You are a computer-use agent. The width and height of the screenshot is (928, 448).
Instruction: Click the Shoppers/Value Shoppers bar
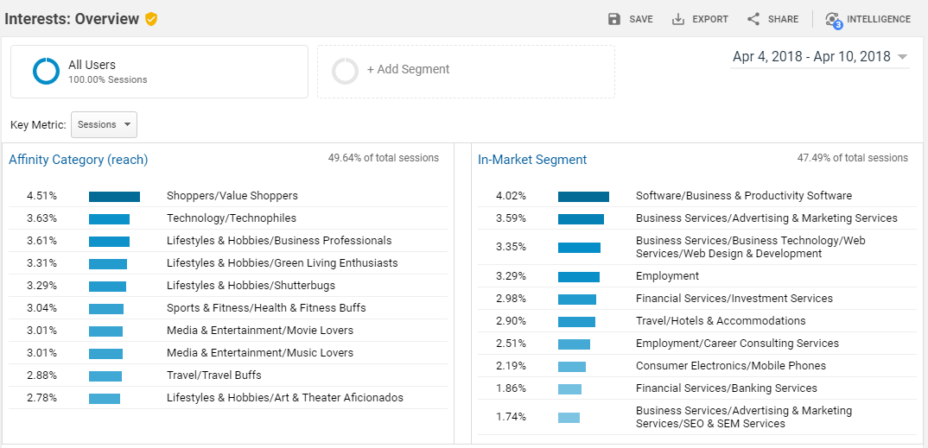pyautogui.click(x=114, y=196)
